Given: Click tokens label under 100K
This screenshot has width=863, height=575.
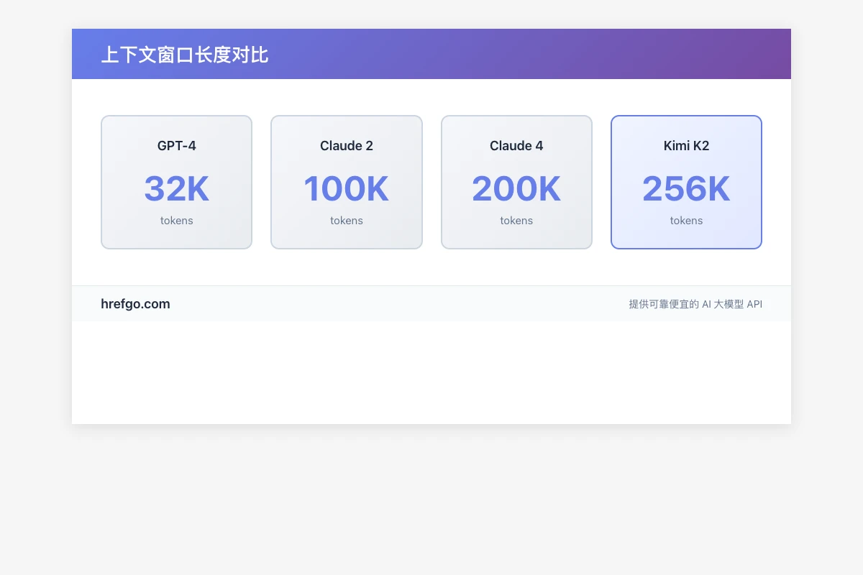Looking at the screenshot, I should [x=346, y=221].
